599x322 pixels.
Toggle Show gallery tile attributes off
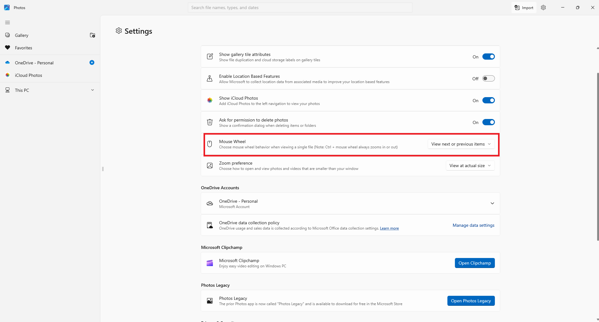488,57
